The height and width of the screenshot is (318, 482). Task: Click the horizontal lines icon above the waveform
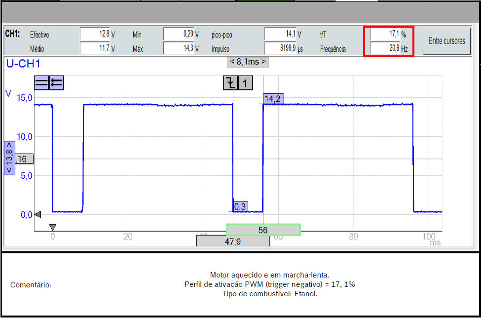point(41,83)
